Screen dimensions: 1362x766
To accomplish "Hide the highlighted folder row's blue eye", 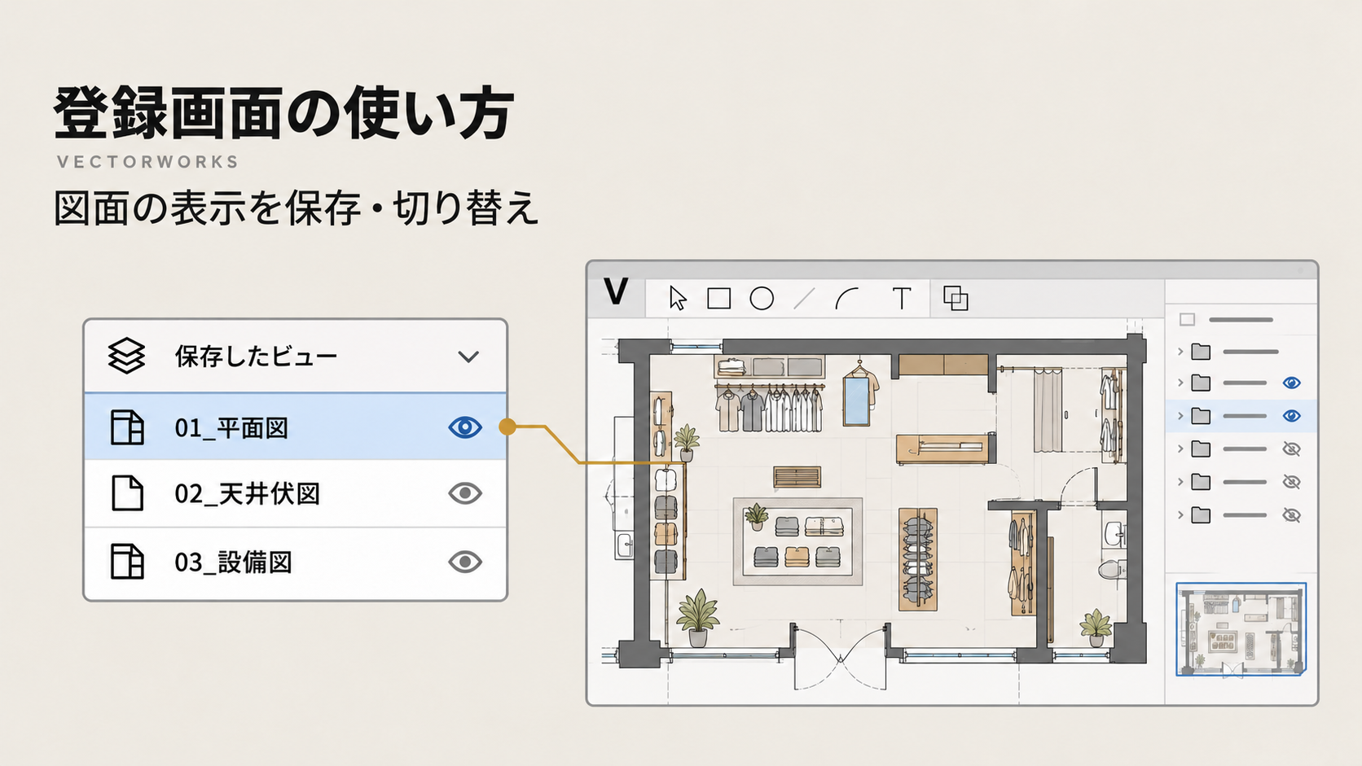I will pyautogui.click(x=1292, y=416).
